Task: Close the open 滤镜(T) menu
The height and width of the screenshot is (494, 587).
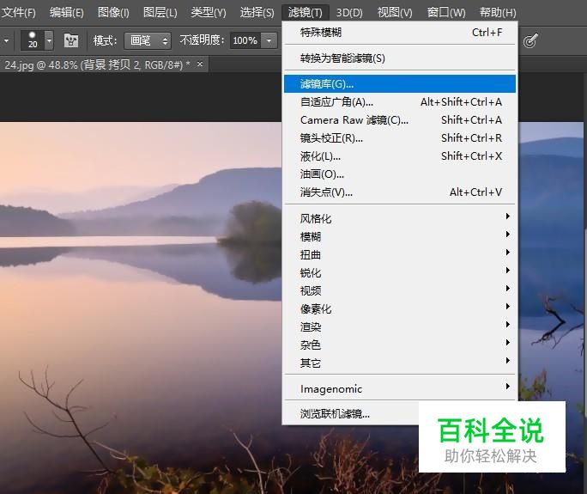Action: 306,13
